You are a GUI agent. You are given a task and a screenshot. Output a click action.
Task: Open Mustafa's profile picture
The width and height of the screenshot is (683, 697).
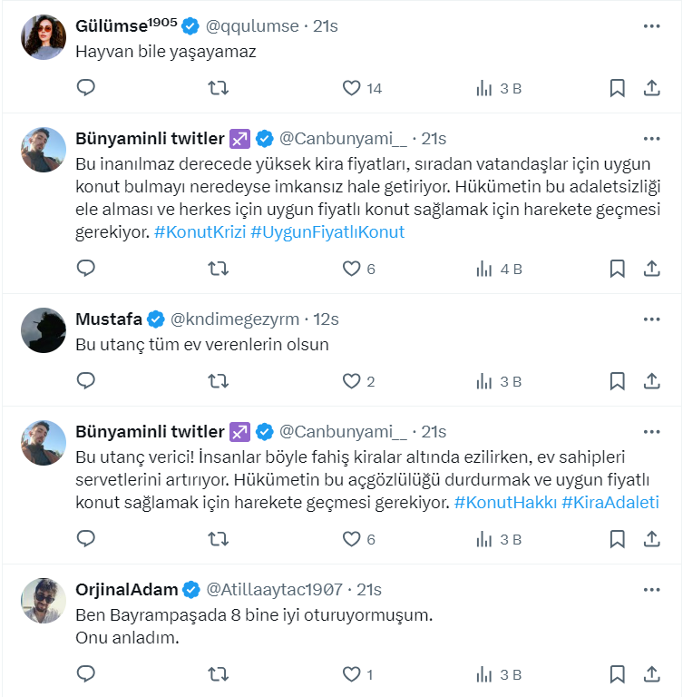click(x=44, y=331)
